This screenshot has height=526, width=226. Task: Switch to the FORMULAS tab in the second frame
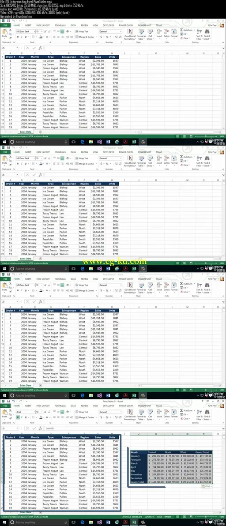coord(60,152)
